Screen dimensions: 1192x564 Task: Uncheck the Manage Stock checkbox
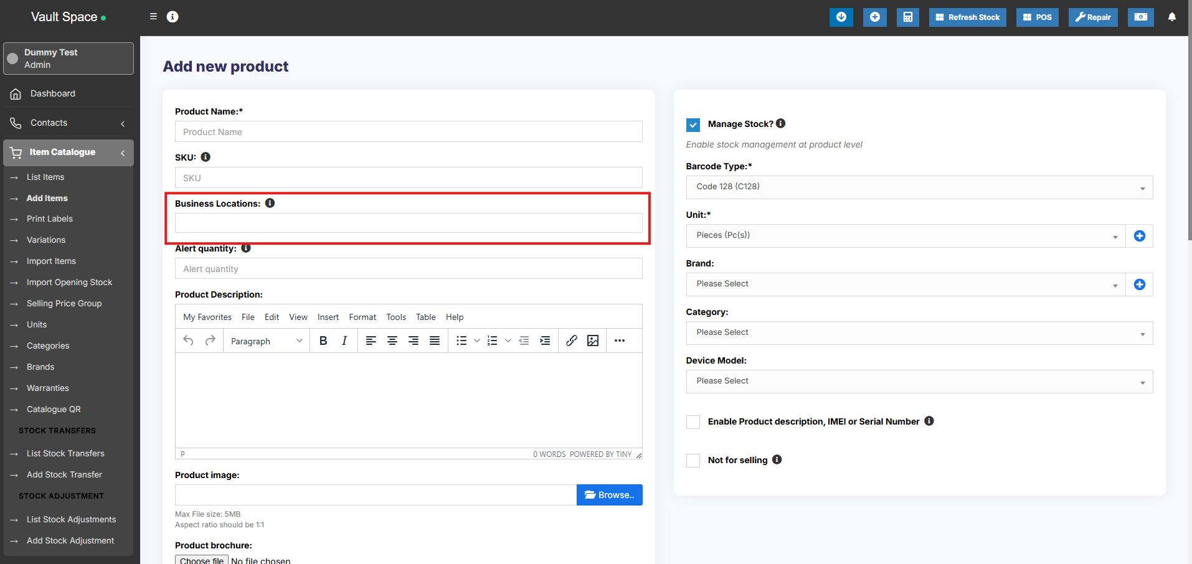693,125
